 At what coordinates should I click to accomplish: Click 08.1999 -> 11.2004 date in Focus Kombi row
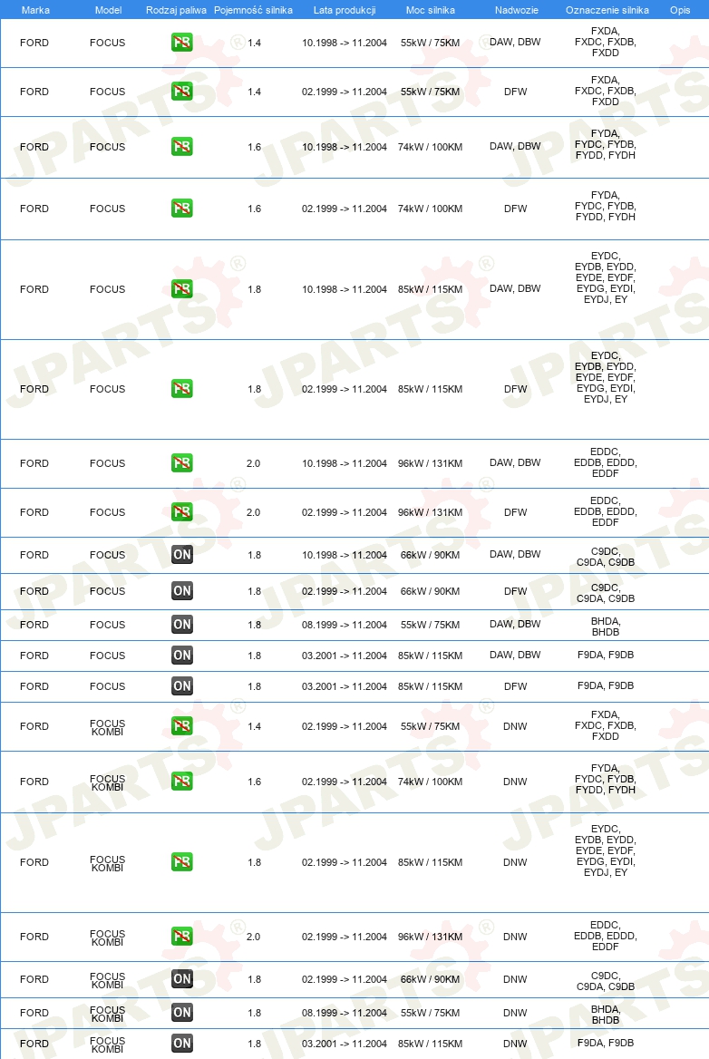[x=345, y=1013]
